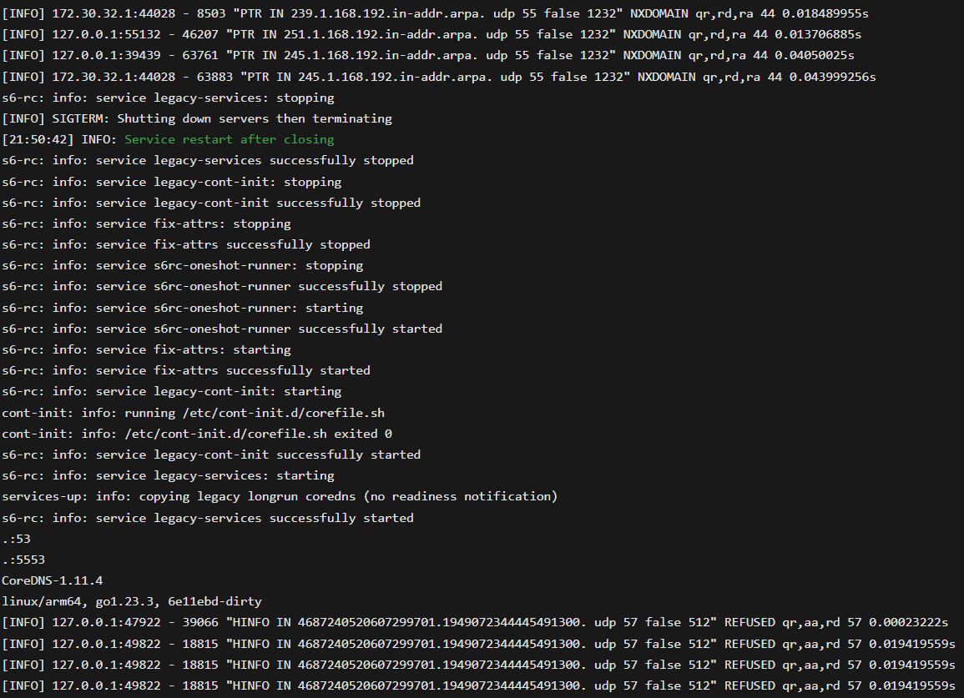Click the 'CoreDNS-1.11.4' version line

pyautogui.click(x=53, y=580)
